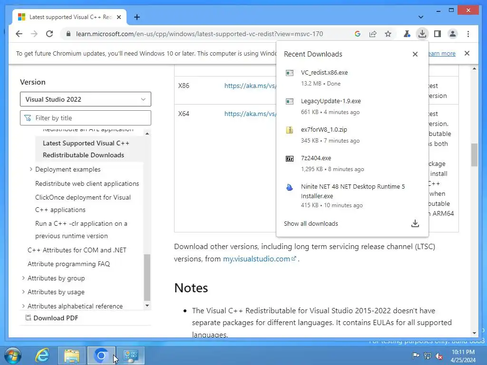The image size is (487, 365).
Task: Open a new browser tab
Action: pyautogui.click(x=137, y=17)
